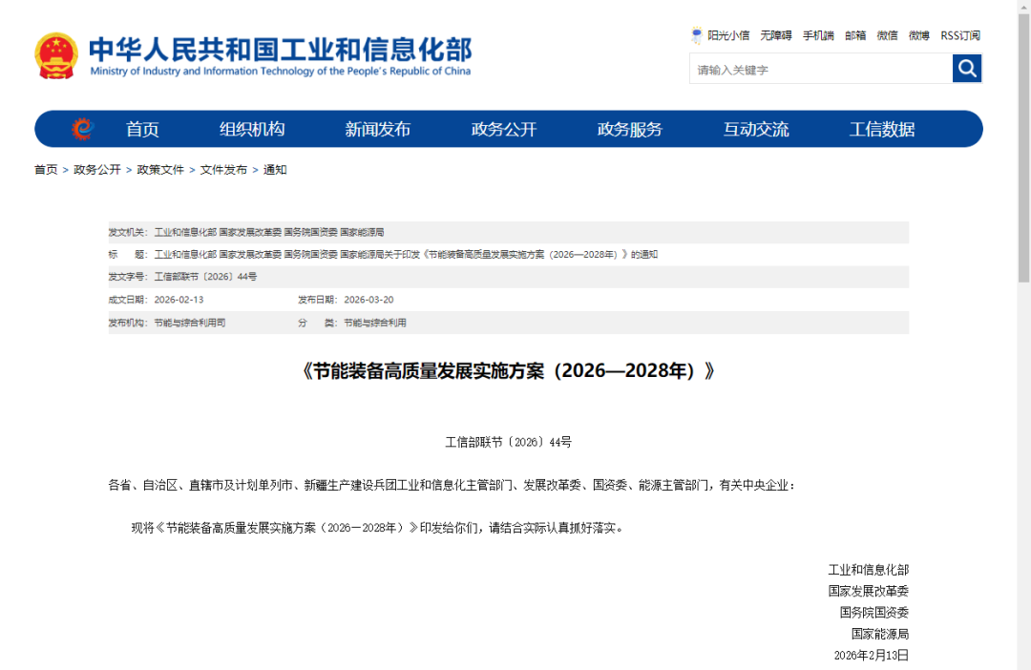Open the 政务服务 menu
Screen dimensions: 1031x670
[x=630, y=129]
